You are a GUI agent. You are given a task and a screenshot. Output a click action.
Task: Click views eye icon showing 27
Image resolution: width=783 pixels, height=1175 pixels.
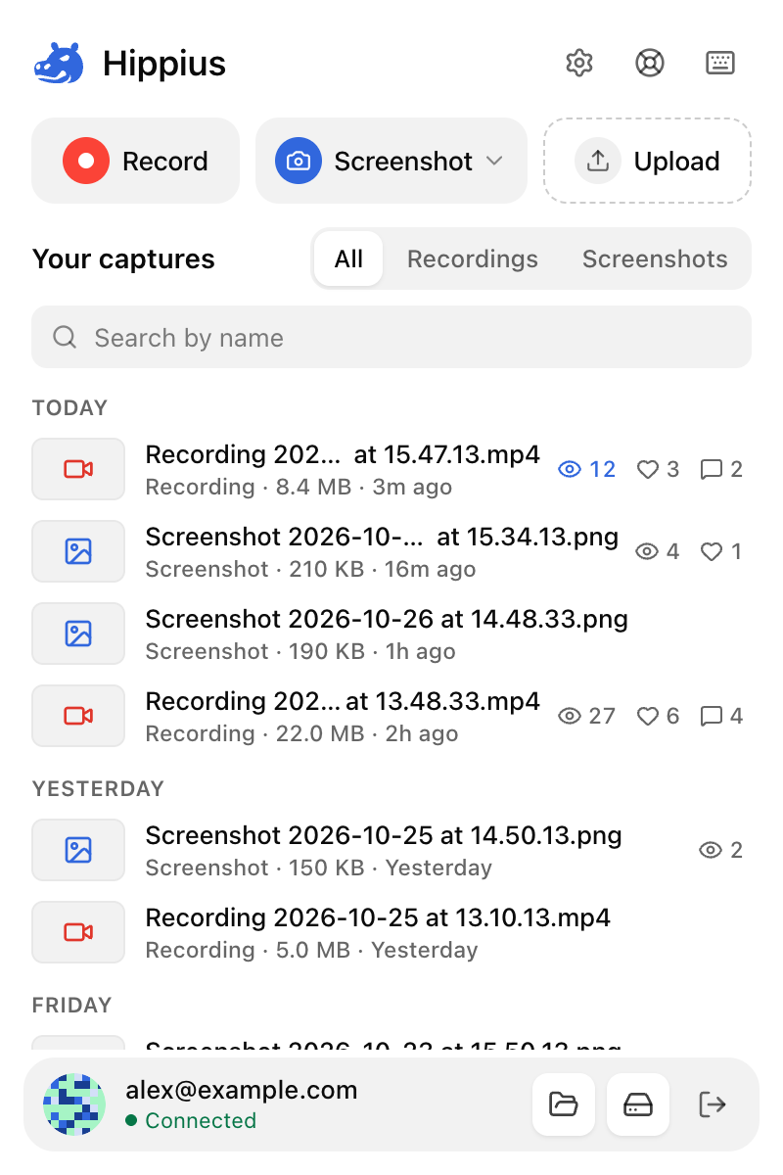(x=569, y=716)
